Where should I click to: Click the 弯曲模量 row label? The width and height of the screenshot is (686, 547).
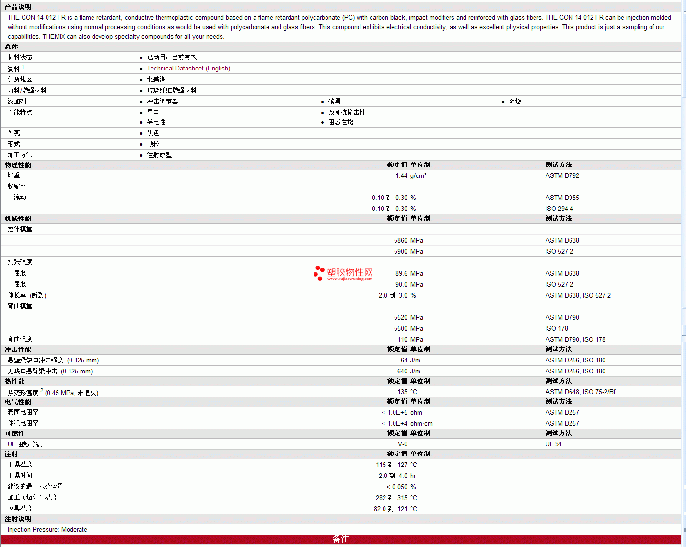(20, 306)
